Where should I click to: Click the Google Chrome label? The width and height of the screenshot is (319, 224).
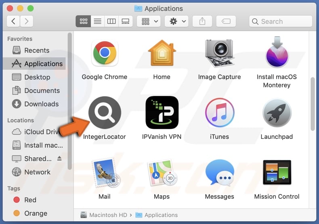tap(105, 77)
